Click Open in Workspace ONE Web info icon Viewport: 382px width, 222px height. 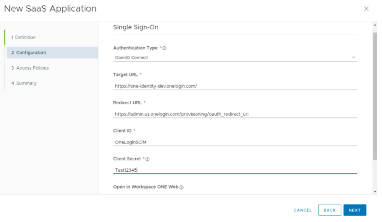tap(181, 187)
